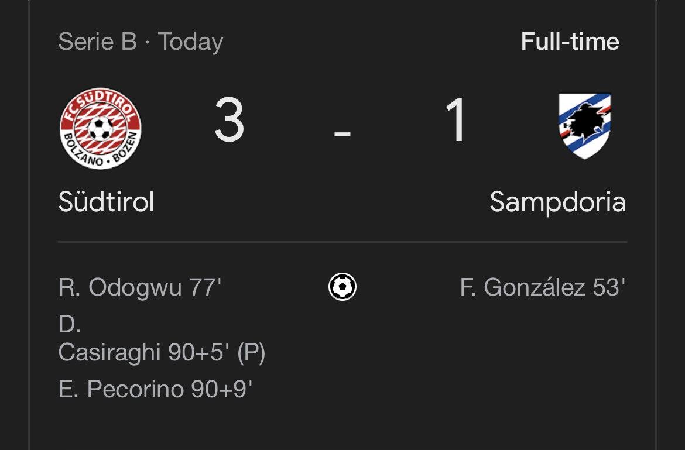Click the Sampdoria club crest
This screenshot has width=685, height=450.
tap(585, 126)
